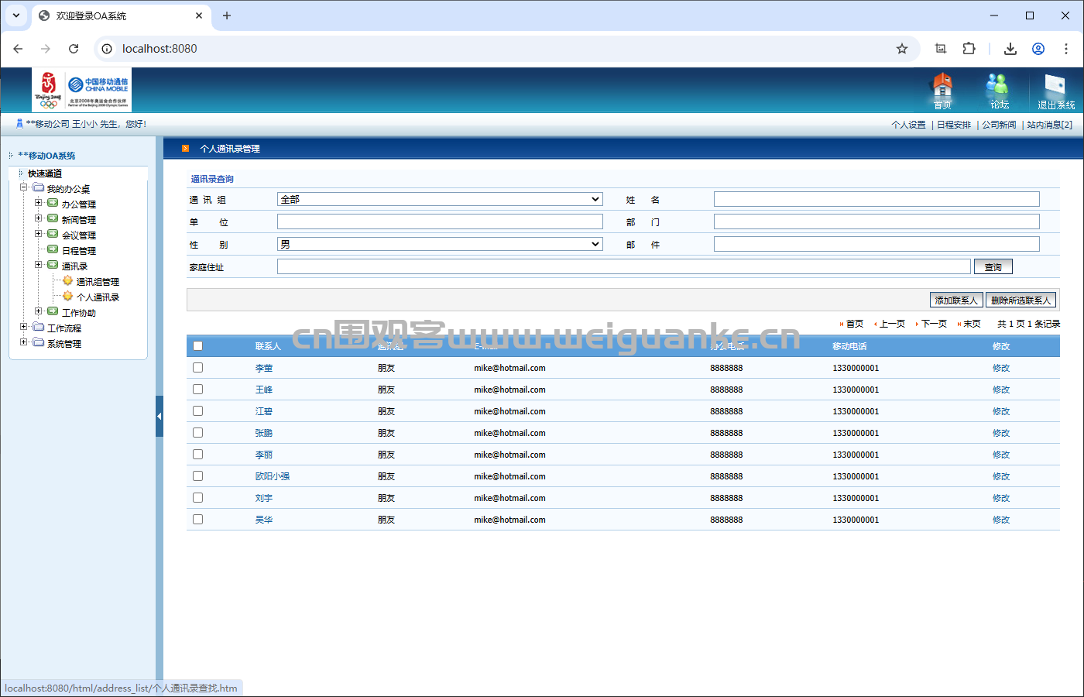Click the 添加联系人 button
The width and height of the screenshot is (1084, 697).
[956, 300]
